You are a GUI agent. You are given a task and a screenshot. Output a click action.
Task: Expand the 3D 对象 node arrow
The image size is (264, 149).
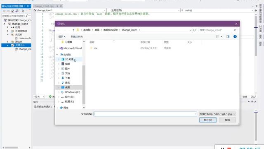[x=59, y=59]
